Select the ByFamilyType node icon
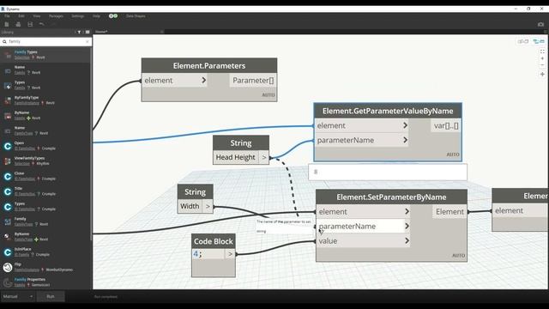Viewport: 549px width, 309px height. pyautogui.click(x=8, y=100)
